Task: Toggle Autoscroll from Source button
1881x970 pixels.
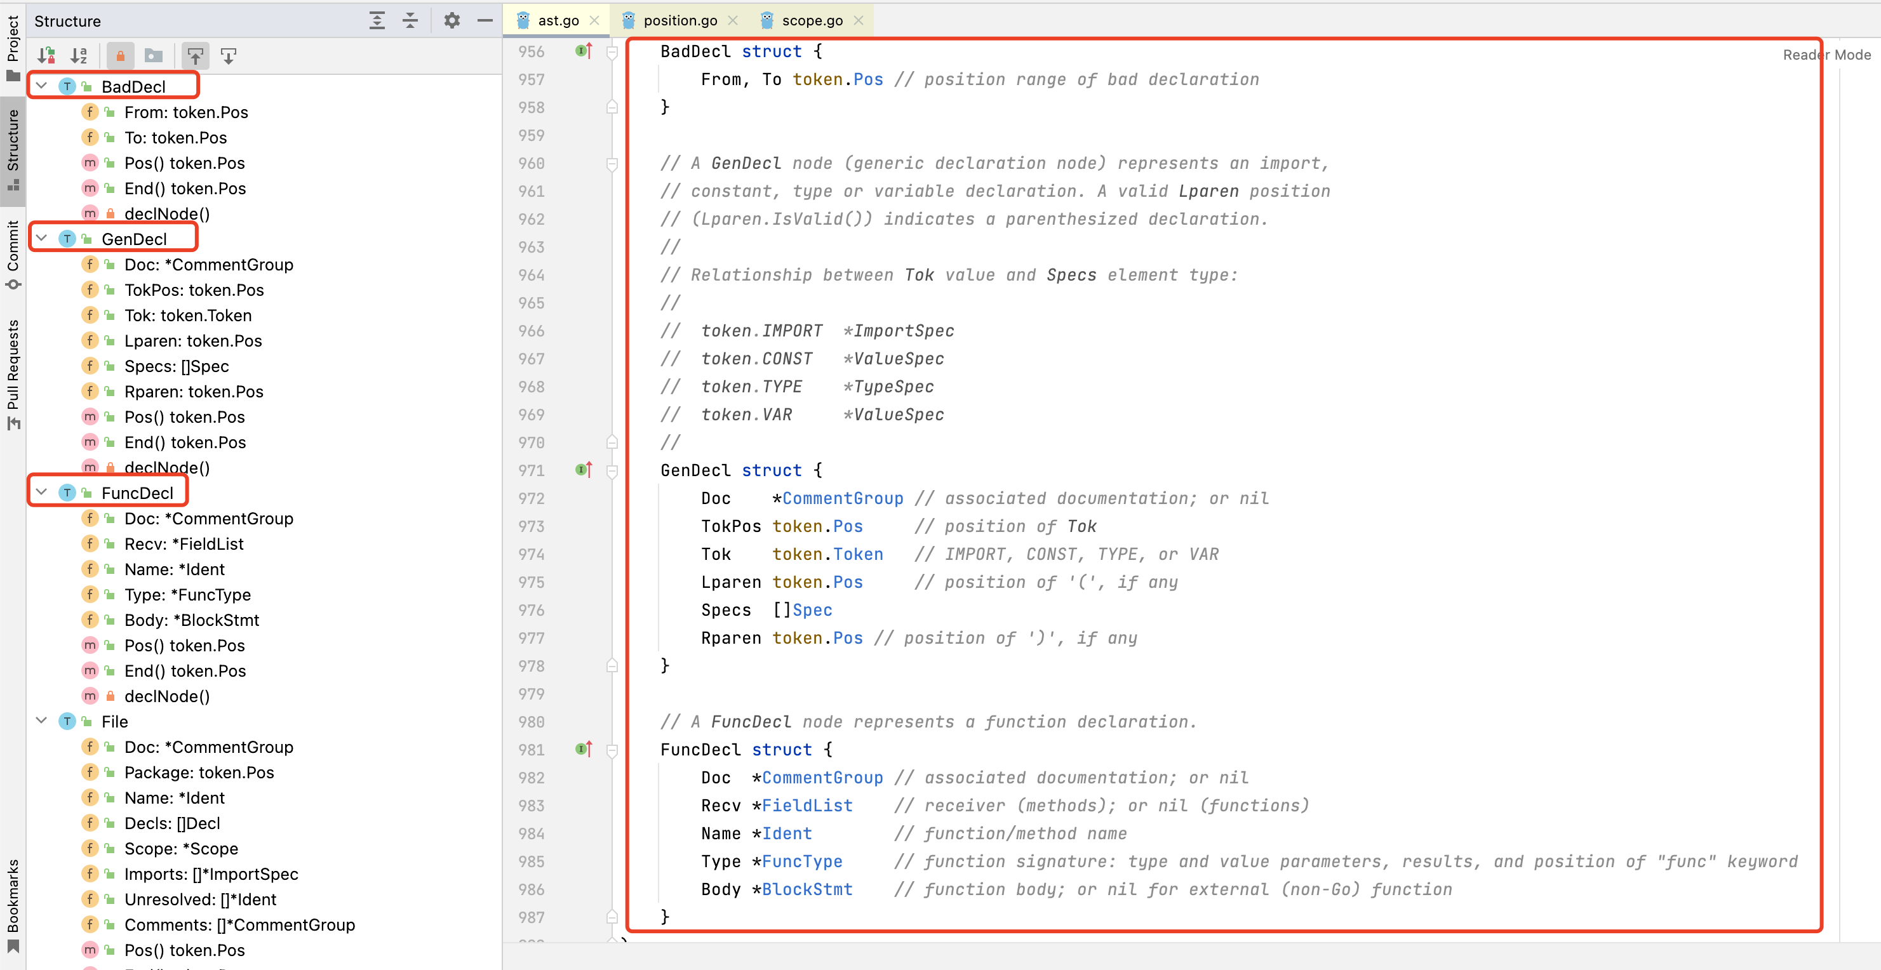Action: tap(229, 55)
